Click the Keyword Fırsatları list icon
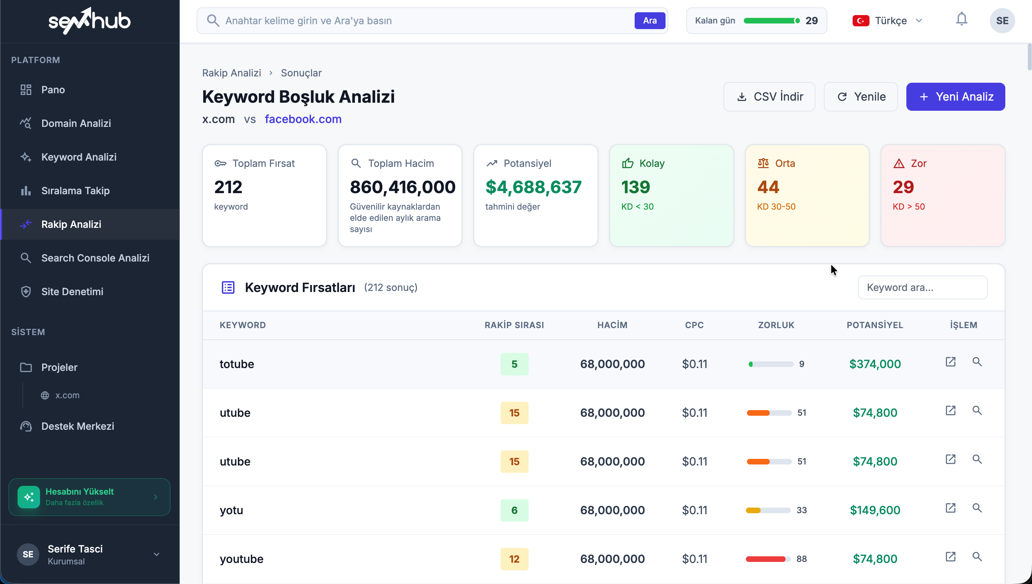The width and height of the screenshot is (1032, 584). pyautogui.click(x=228, y=287)
